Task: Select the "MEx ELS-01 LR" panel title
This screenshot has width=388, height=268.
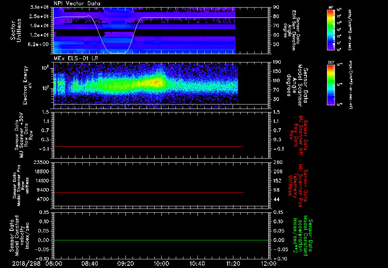Action: pos(76,58)
